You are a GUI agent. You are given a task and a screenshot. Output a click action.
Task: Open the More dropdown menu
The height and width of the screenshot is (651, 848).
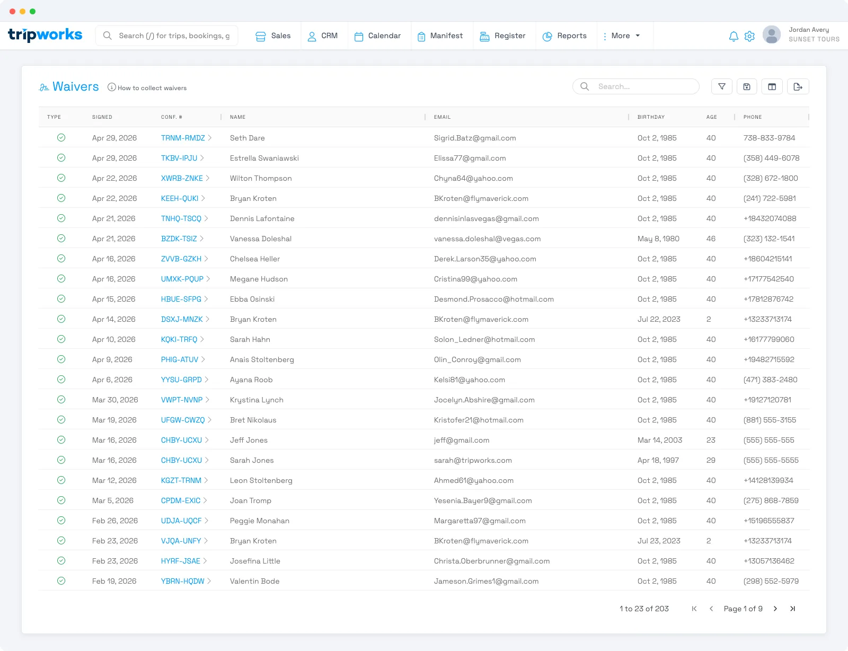(621, 36)
